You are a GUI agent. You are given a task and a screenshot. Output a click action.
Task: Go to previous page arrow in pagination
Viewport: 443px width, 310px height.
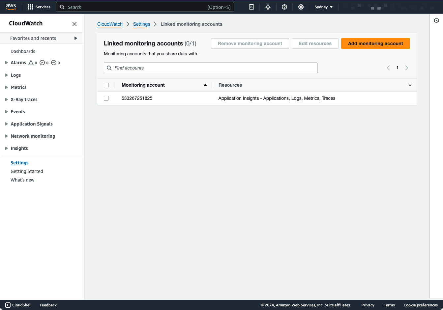click(x=388, y=68)
